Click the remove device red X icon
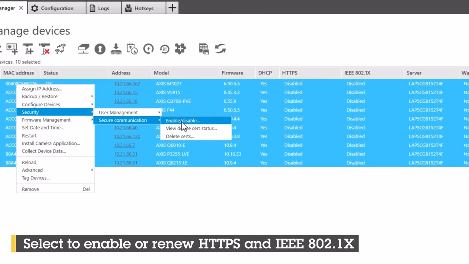 click(x=44, y=49)
